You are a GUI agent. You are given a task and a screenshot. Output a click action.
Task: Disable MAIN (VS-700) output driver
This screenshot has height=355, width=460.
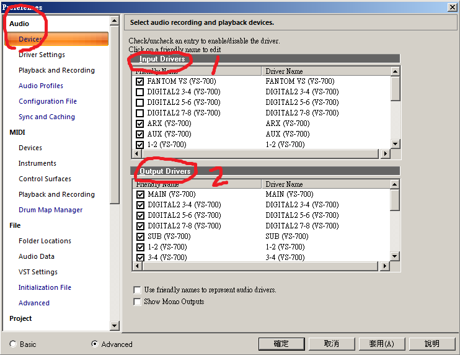click(x=139, y=194)
